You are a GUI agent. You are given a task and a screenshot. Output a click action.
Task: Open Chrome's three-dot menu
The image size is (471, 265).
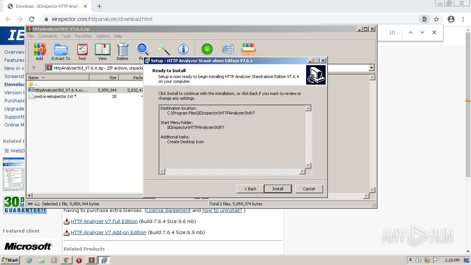[463, 19]
